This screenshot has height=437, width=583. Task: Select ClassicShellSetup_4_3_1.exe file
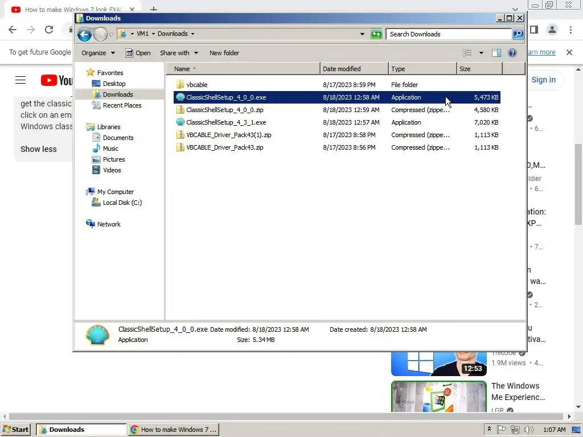(x=337, y=122)
